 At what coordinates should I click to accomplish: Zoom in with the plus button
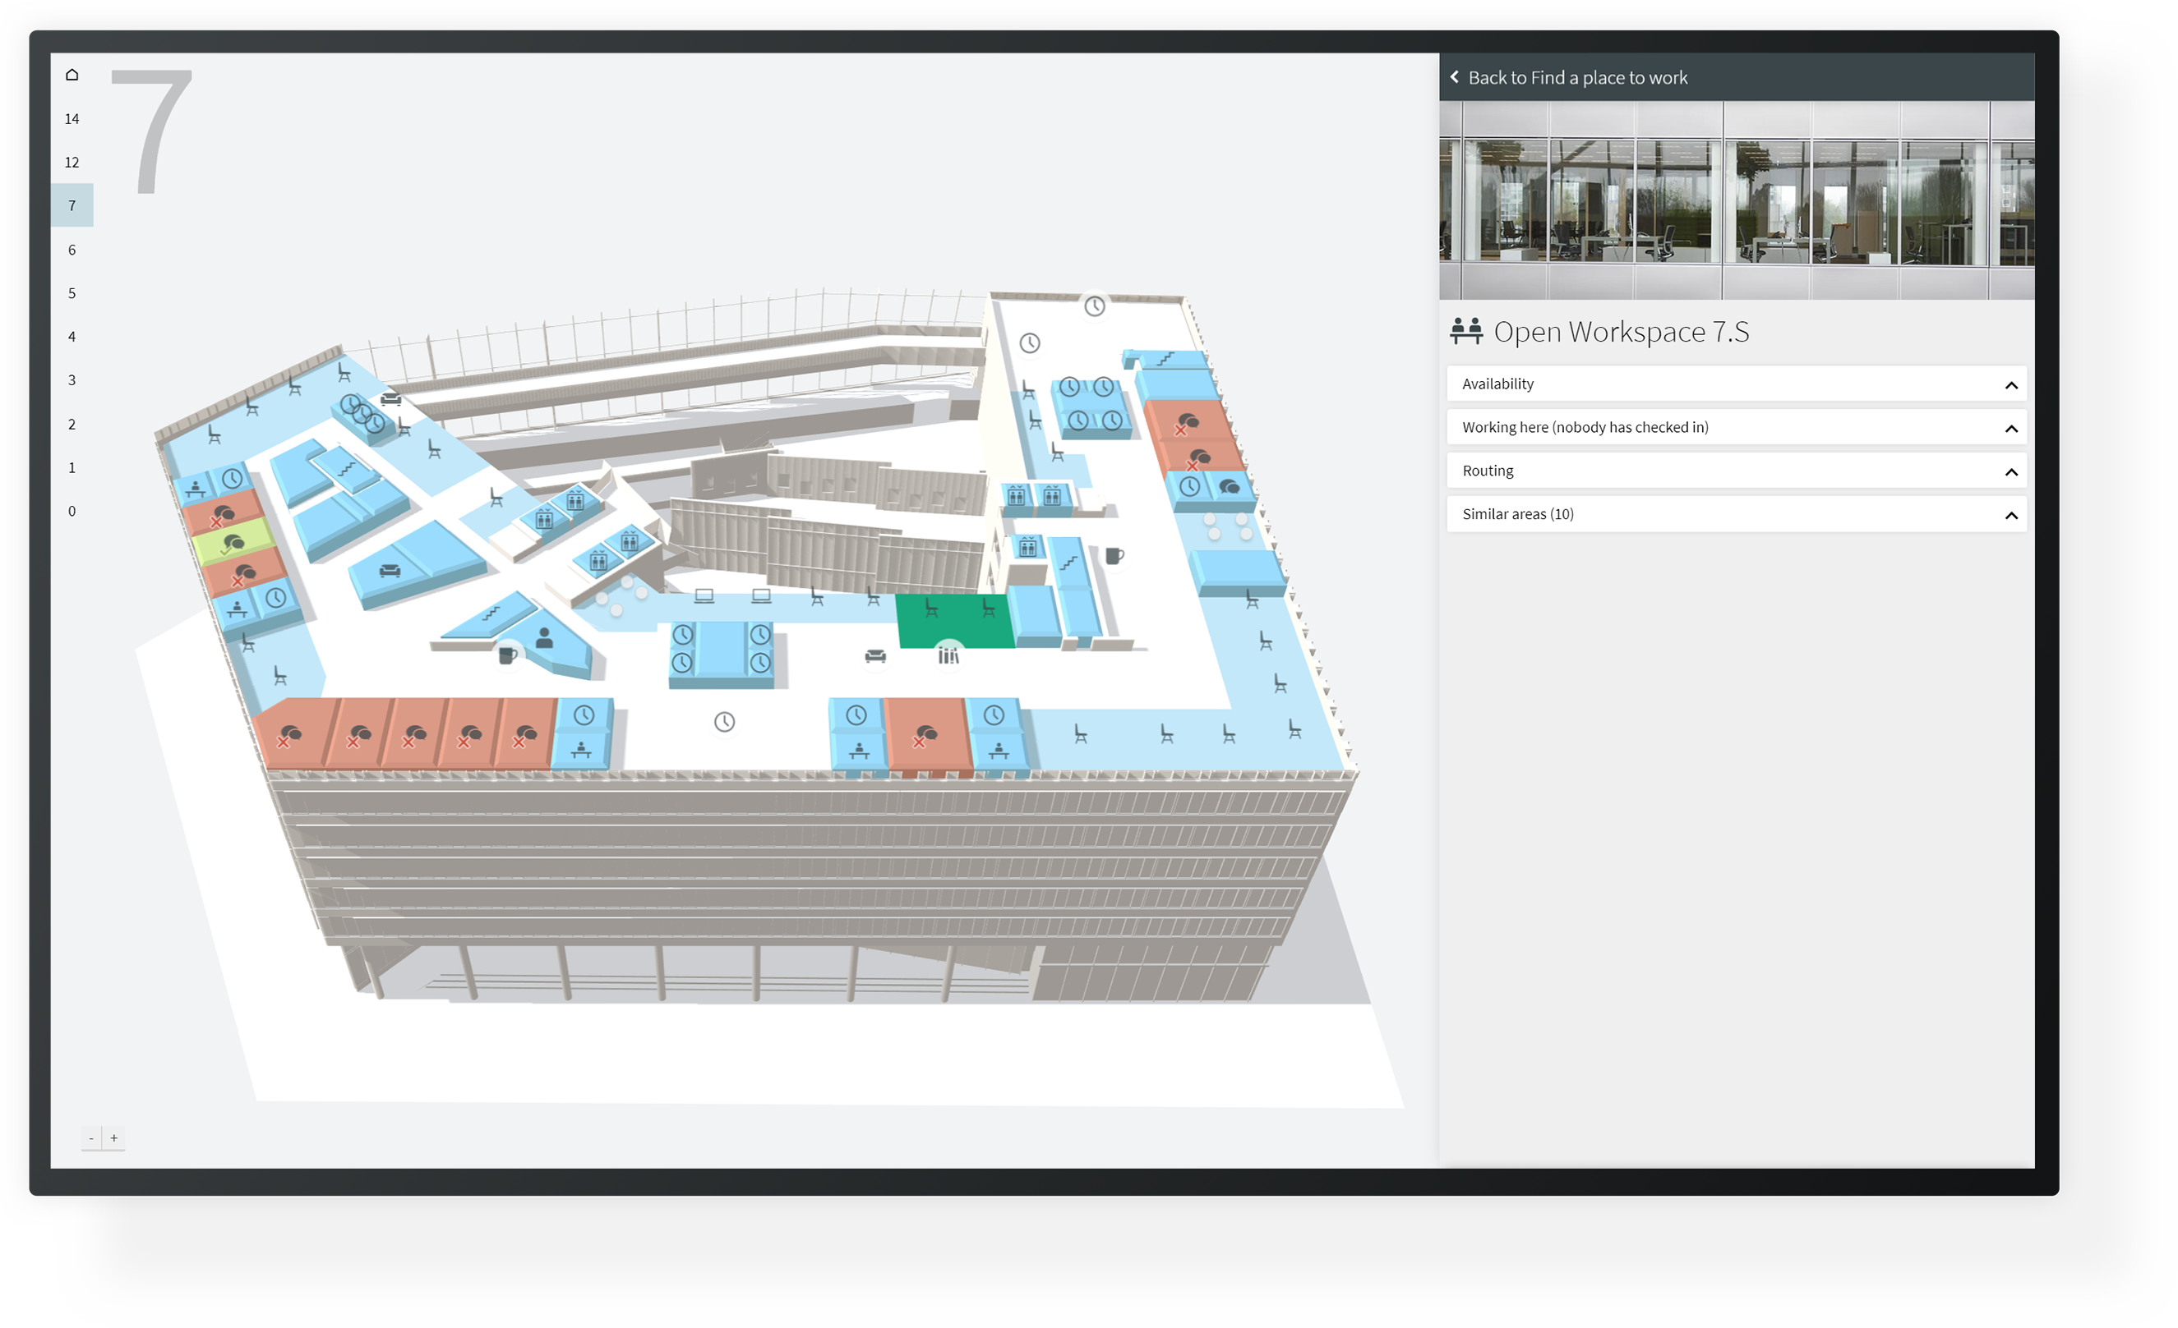pyautogui.click(x=114, y=1138)
